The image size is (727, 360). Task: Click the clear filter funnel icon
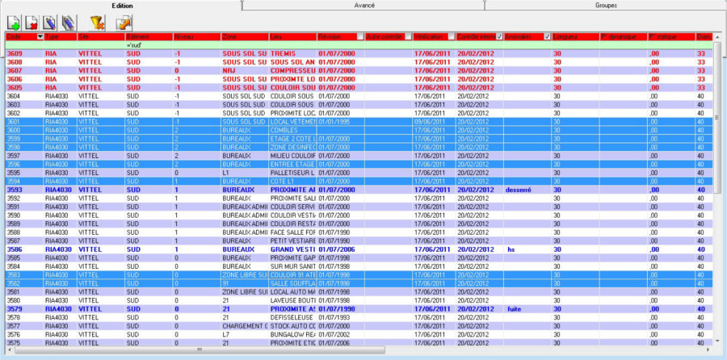pyautogui.click(x=97, y=23)
